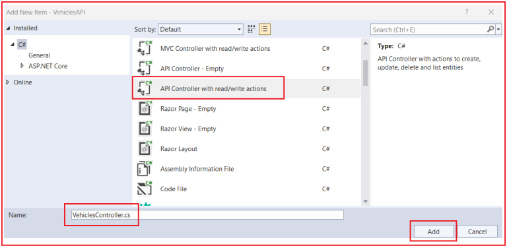Click the Cancel button
The width and height of the screenshot is (507, 248).
pos(477,232)
